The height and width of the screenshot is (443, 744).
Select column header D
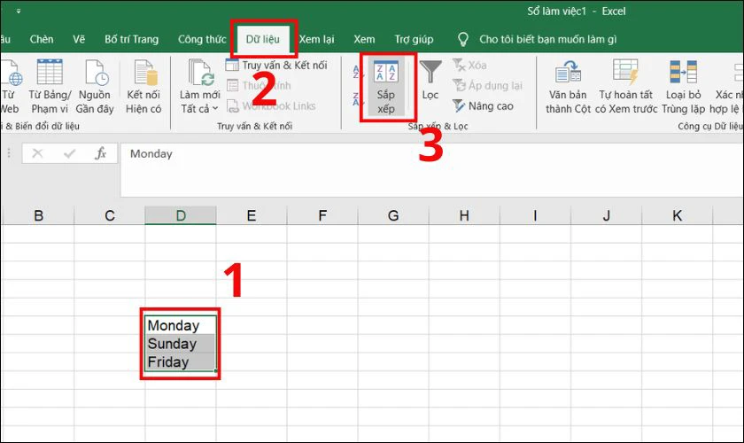tap(181, 215)
